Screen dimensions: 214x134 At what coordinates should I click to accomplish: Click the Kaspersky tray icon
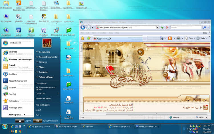(197, 129)
